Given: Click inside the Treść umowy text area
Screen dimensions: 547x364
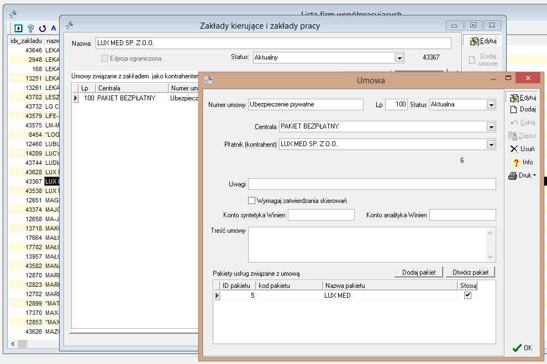Looking at the screenshot, I should (x=367, y=244).
